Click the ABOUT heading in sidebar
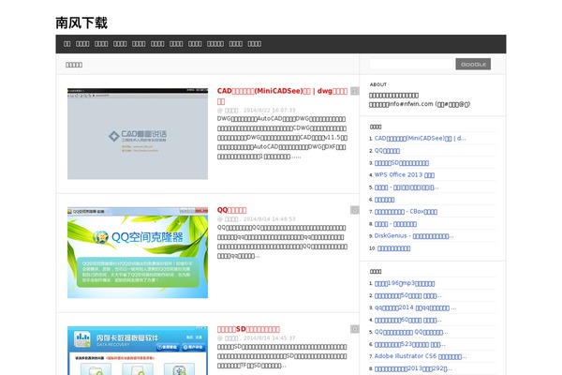This screenshot has width=562, height=375. click(x=378, y=84)
